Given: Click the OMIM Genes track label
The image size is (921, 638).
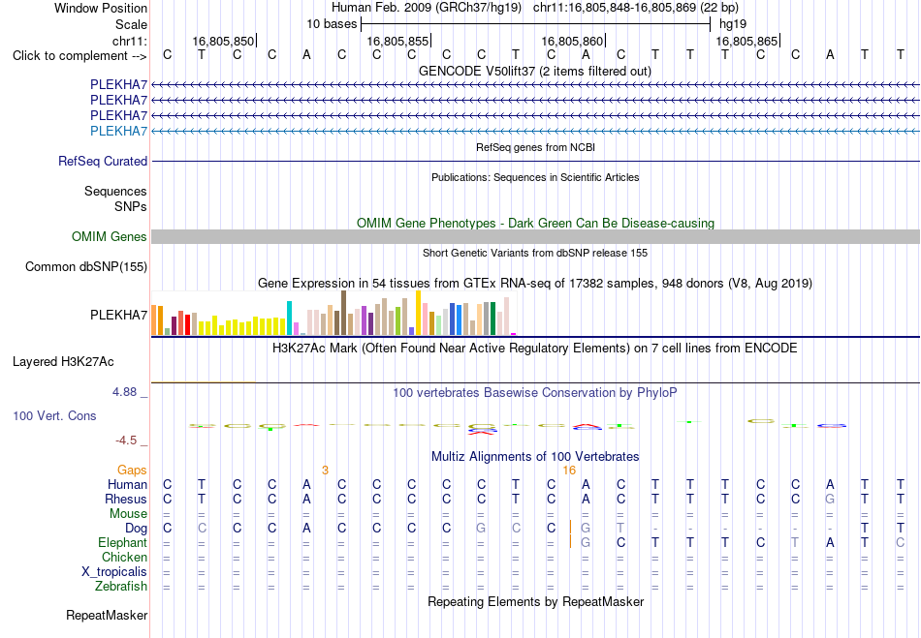Looking at the screenshot, I should [110, 237].
